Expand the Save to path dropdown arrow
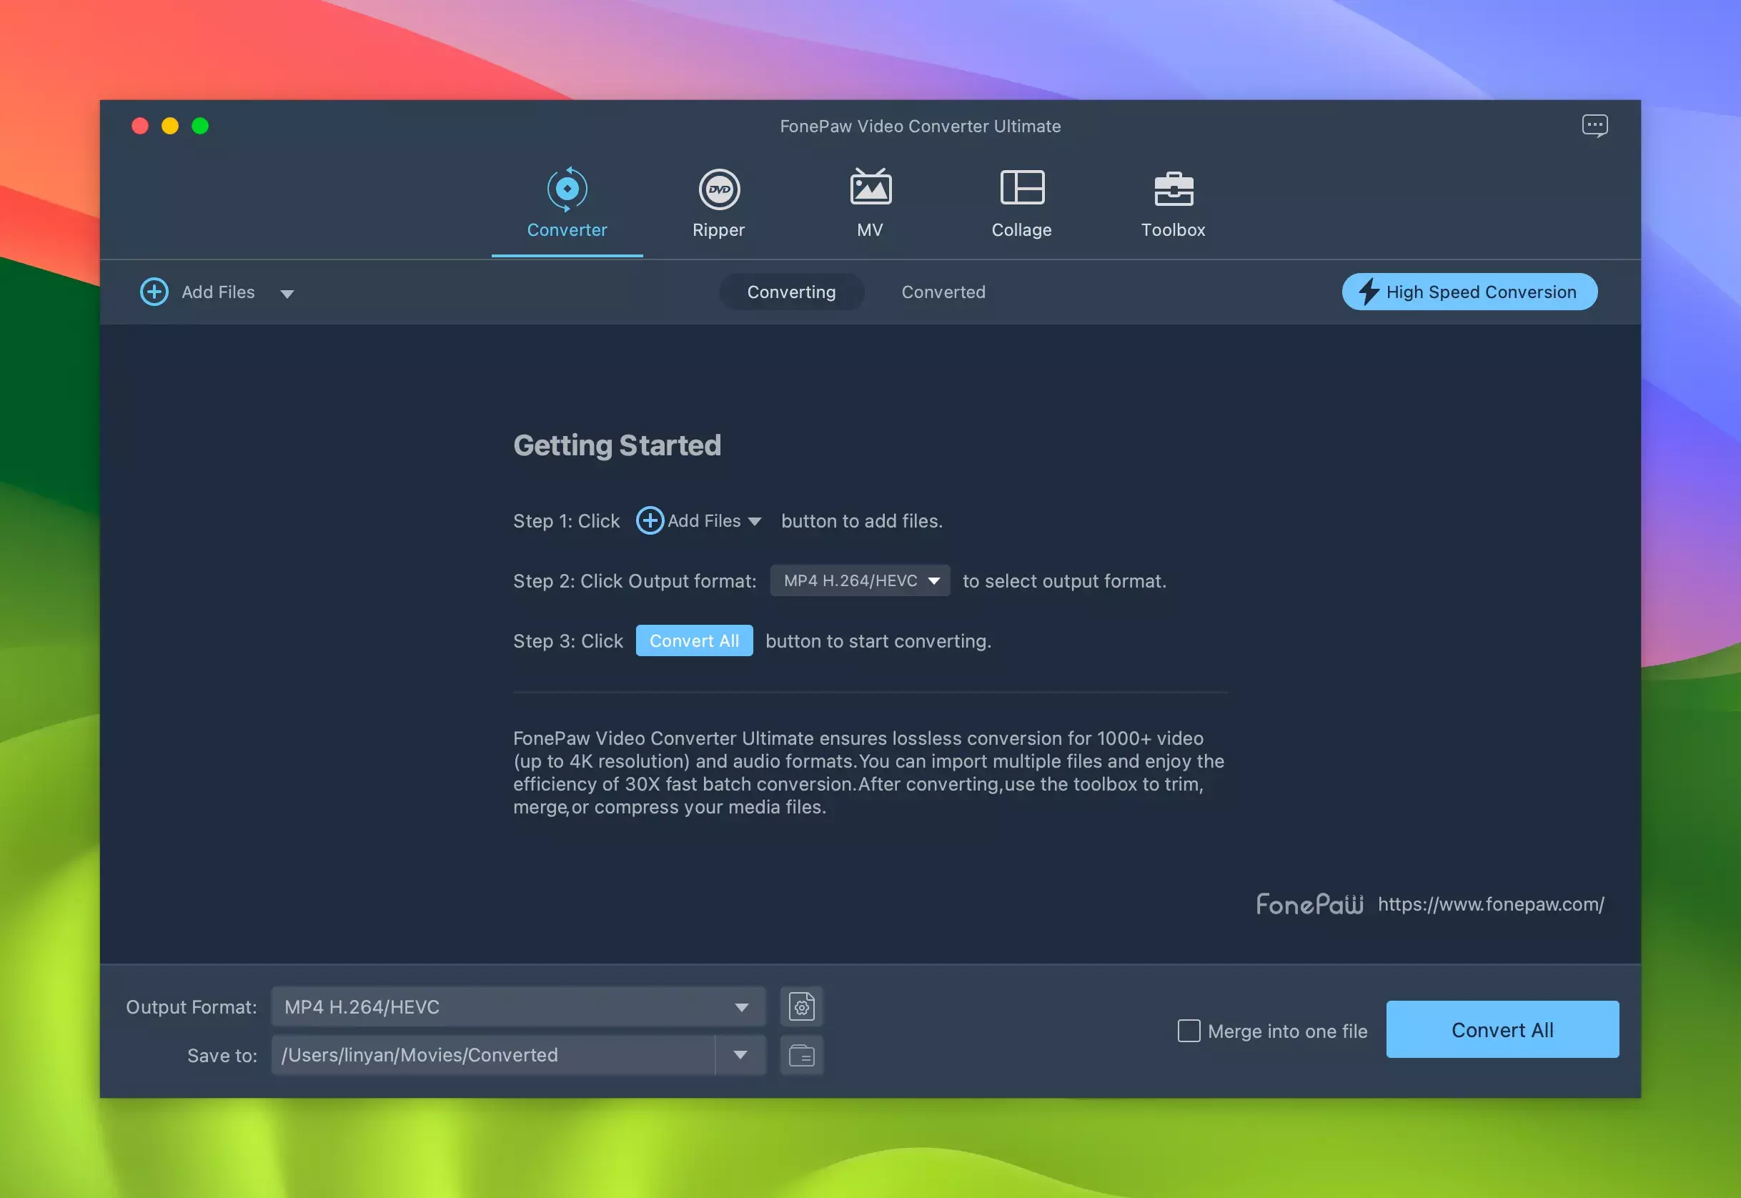Viewport: 1741px width, 1198px height. (740, 1055)
